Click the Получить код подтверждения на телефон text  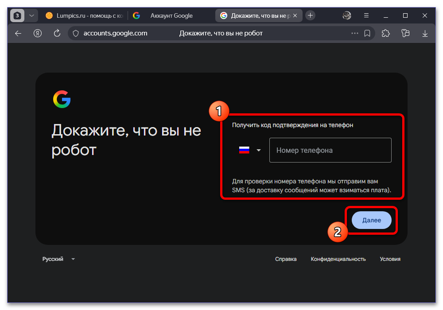[x=292, y=125]
